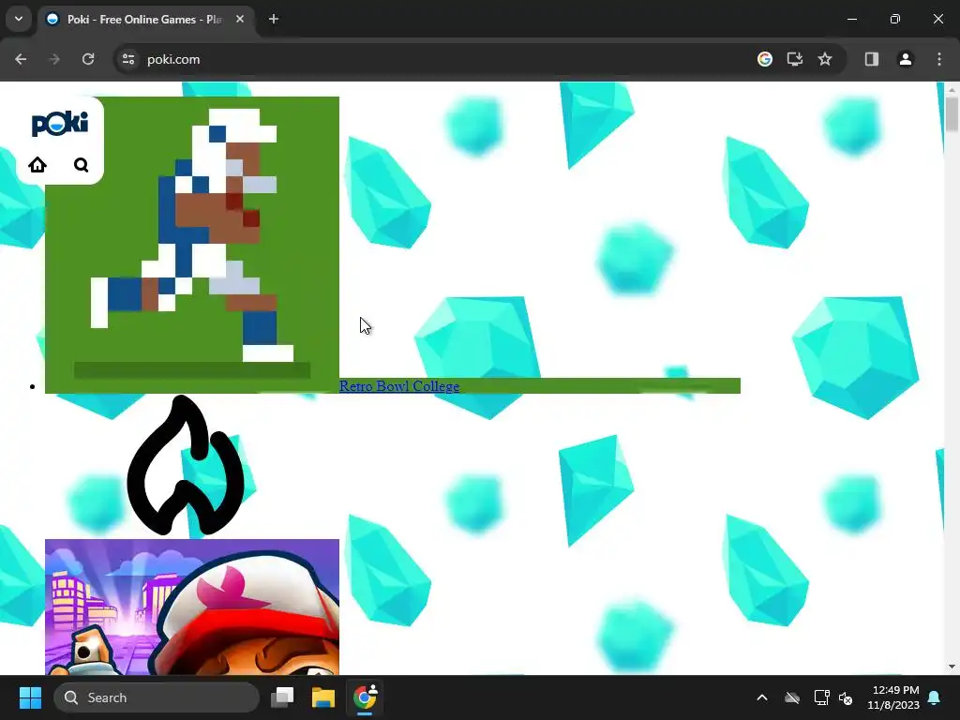
Task: Open File Explorer from taskbar
Action: click(x=323, y=697)
